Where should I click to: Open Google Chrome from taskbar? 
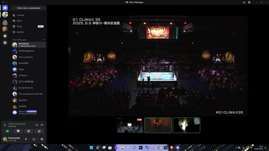[159, 148]
